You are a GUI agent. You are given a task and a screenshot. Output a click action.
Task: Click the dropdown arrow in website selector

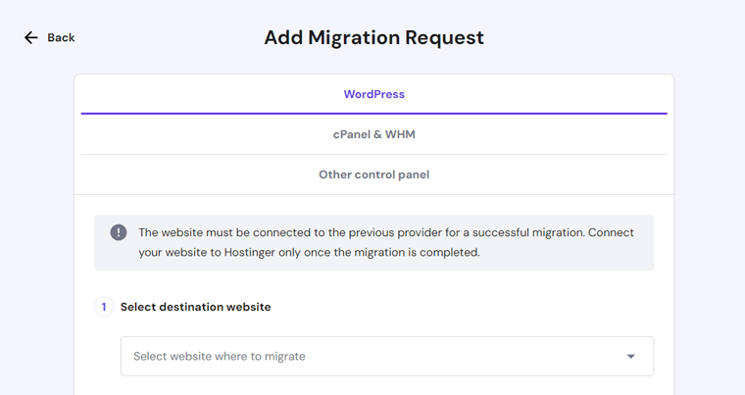pos(630,356)
